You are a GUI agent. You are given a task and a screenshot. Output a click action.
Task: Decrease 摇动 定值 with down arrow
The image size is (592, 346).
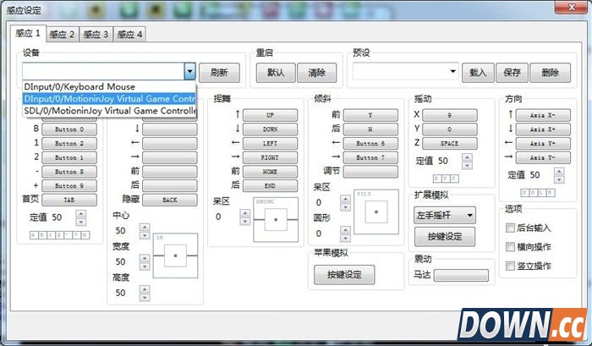467,166
